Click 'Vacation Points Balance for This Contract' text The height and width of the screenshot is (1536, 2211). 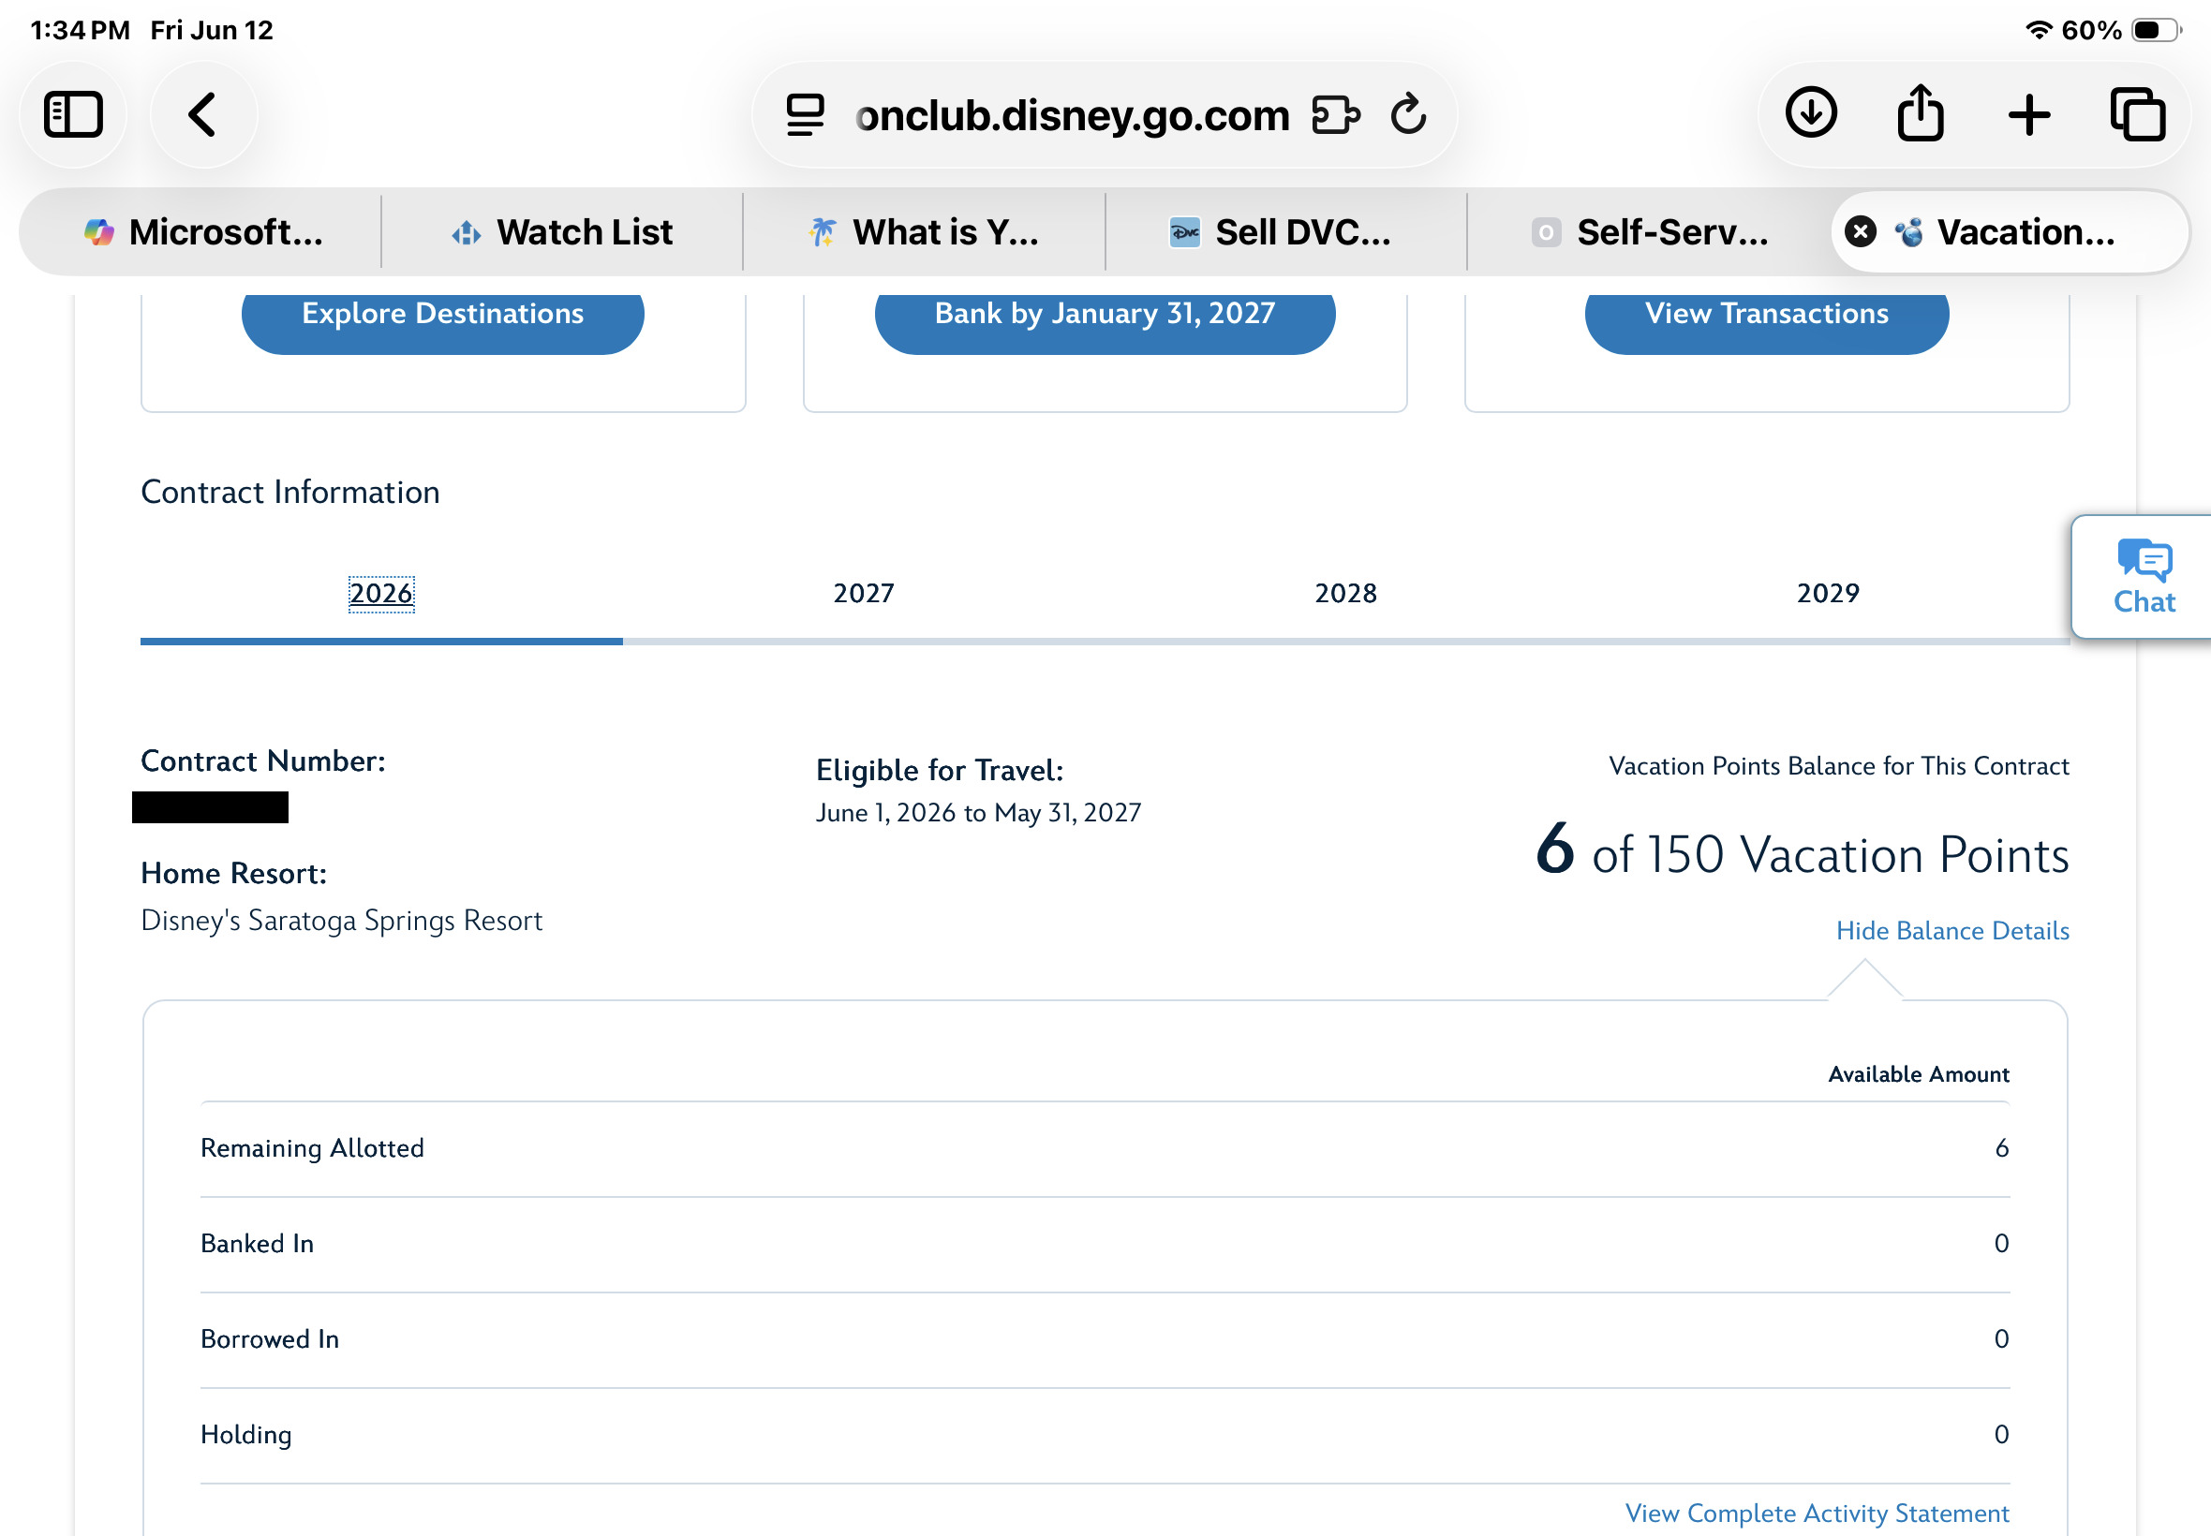pos(1838,766)
